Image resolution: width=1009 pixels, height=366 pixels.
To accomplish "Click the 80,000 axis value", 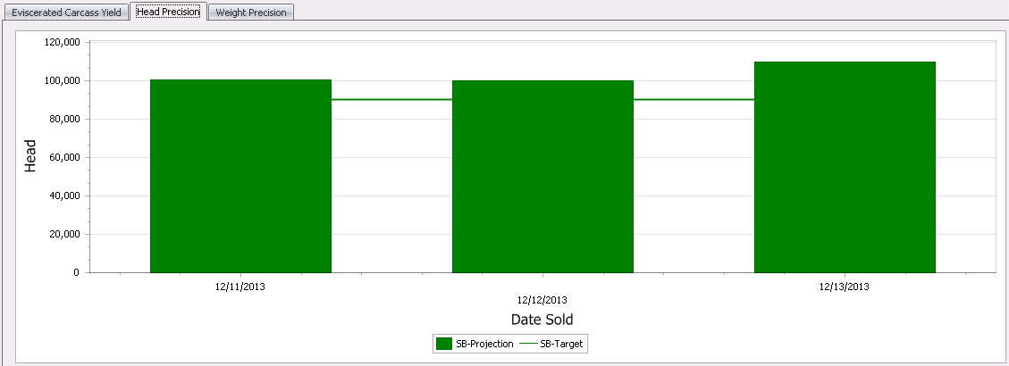I will click(x=64, y=119).
